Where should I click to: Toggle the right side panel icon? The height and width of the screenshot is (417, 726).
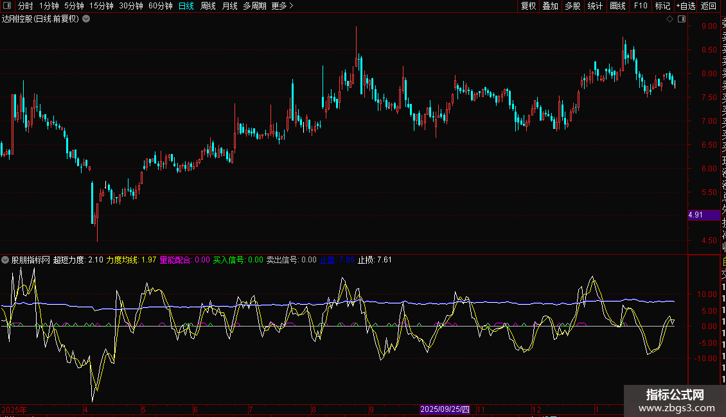point(682,19)
